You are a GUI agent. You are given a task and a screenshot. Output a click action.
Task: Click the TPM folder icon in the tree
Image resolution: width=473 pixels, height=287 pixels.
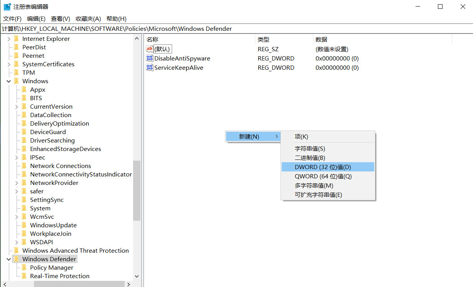17,72
